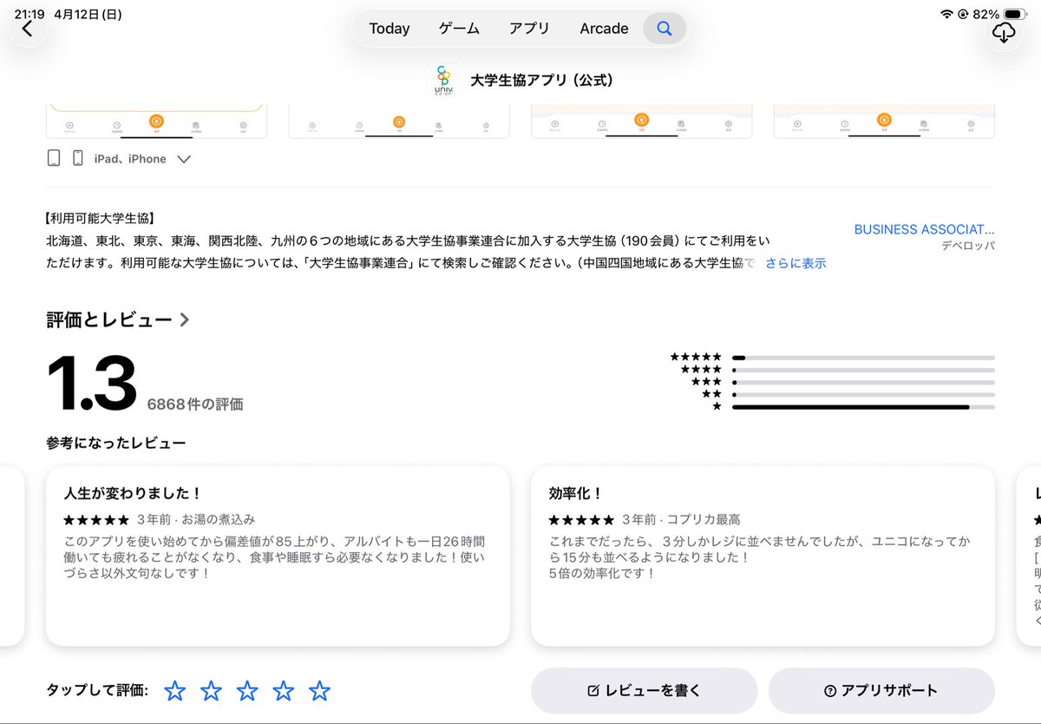
Task: Switch to the Today tab
Action: click(x=390, y=29)
